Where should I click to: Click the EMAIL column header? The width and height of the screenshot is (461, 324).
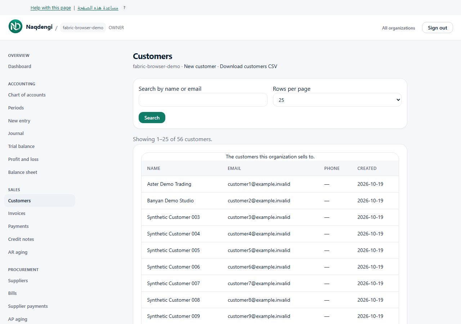point(234,168)
